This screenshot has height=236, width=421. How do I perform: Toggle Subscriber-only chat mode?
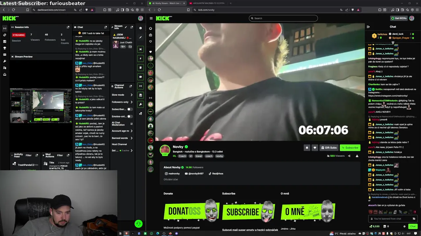130,109
